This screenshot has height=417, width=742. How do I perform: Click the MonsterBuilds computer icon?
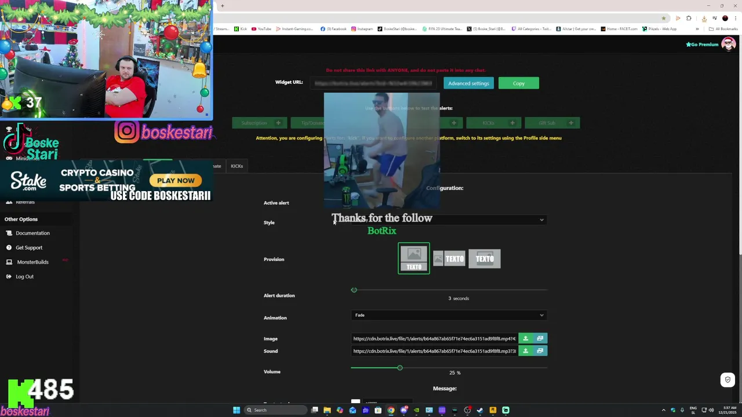[x=9, y=262]
